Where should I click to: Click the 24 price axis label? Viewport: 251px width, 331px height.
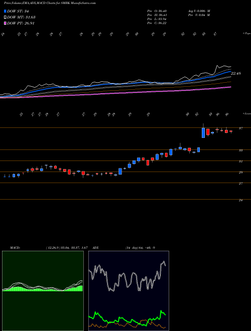(240, 200)
